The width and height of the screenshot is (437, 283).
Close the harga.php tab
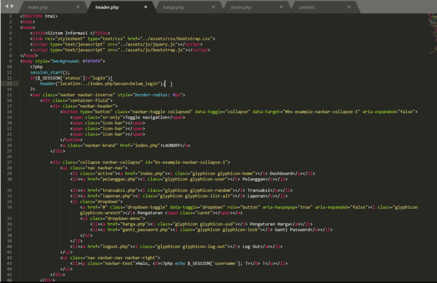(213, 7)
